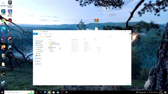Open the programms folder on the desktop
Viewport: 168px width, 94px height.
(x=3, y=65)
